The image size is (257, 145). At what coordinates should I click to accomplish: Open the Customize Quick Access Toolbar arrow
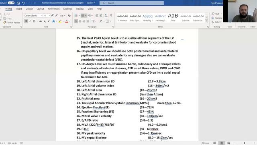[x=35, y=3]
